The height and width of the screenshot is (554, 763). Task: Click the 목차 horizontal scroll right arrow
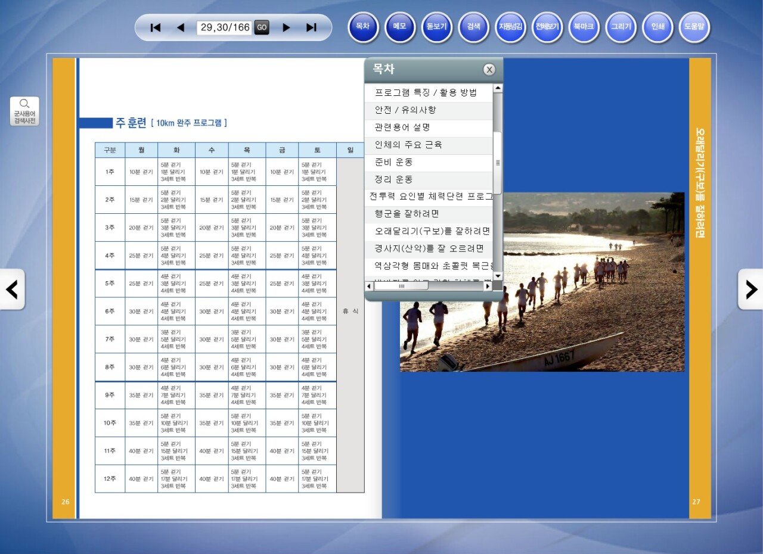488,286
